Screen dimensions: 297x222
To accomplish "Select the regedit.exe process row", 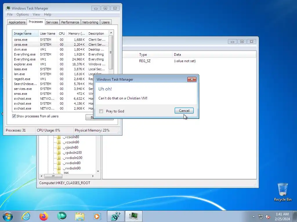I will click(53, 79).
